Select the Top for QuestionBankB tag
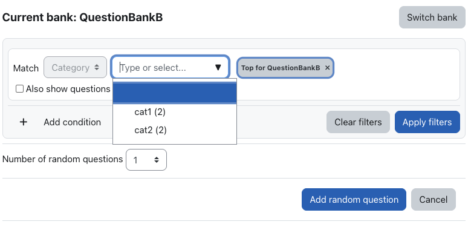 [281, 68]
